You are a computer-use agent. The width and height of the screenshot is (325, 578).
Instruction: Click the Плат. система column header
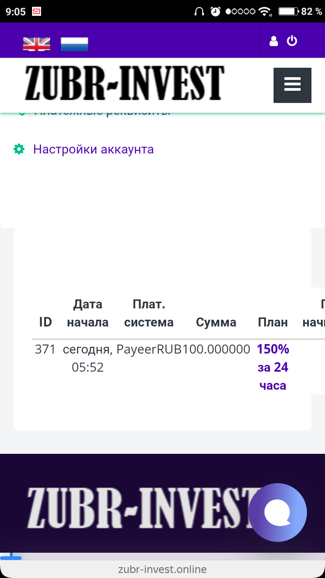[149, 313]
